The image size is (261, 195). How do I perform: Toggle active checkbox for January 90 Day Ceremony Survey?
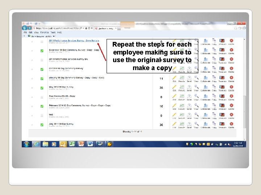click(x=42, y=79)
